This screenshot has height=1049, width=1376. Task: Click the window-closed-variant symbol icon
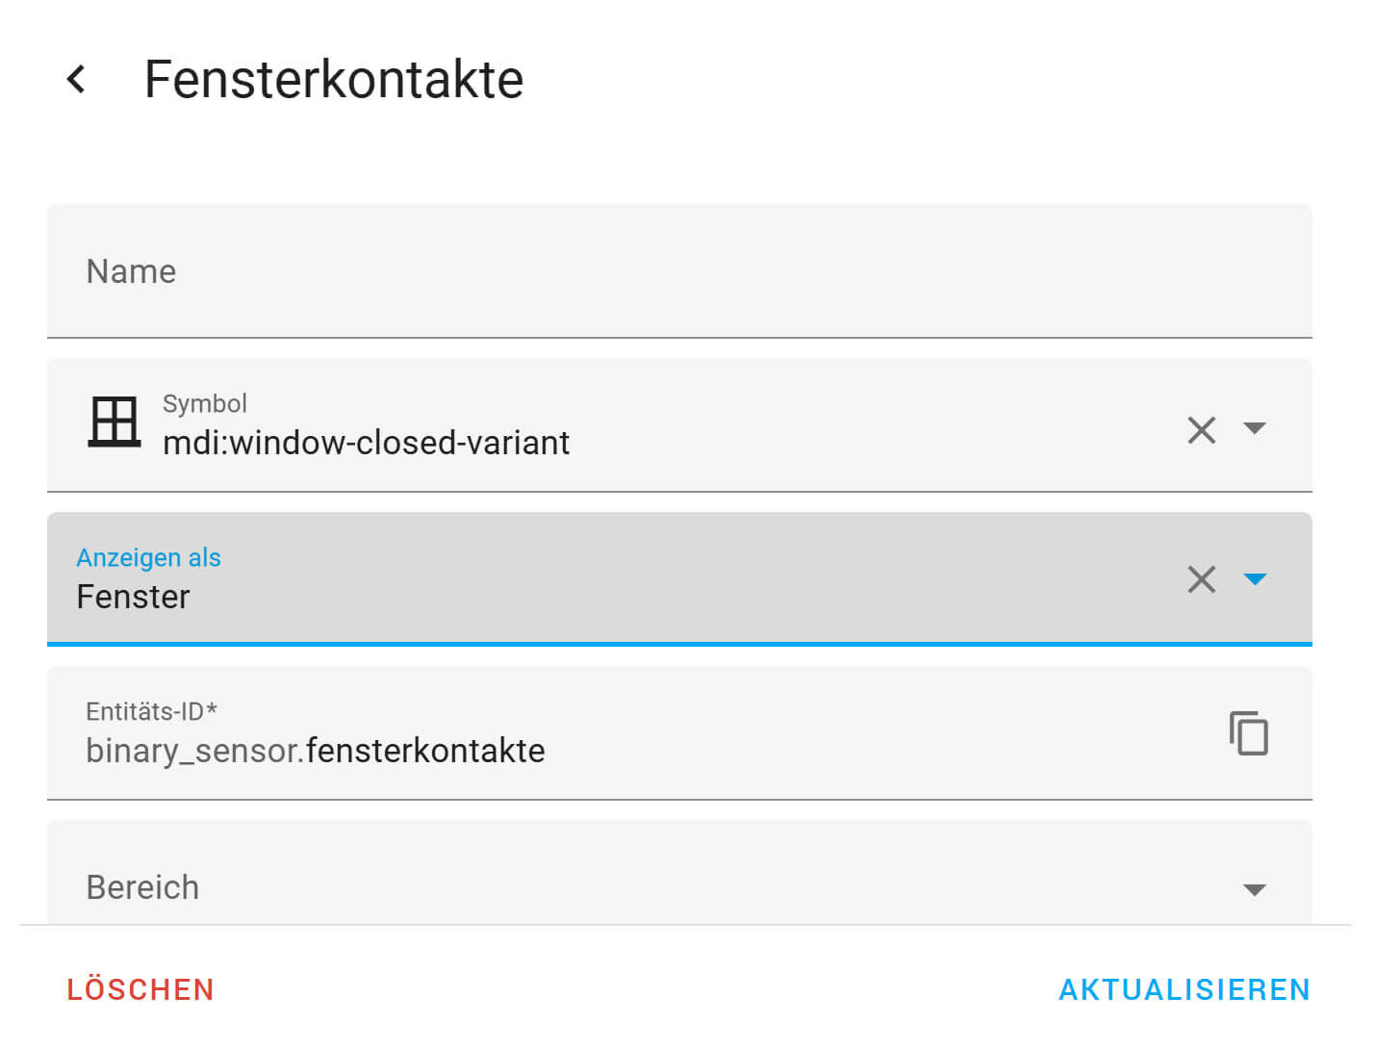tap(114, 423)
